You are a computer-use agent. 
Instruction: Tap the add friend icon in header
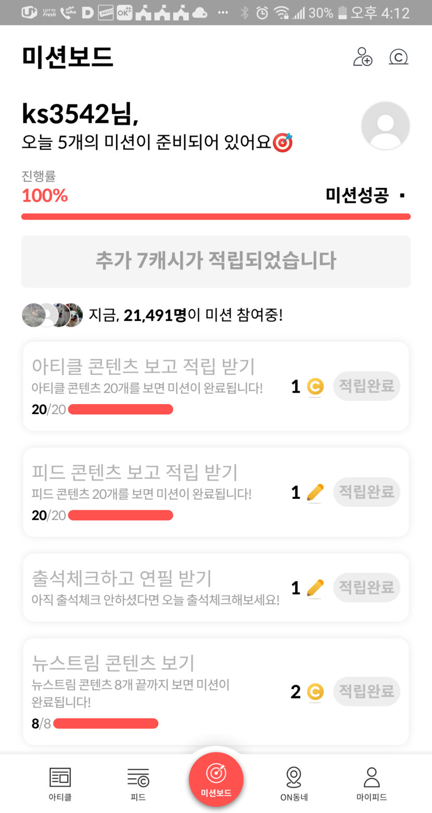tap(363, 57)
